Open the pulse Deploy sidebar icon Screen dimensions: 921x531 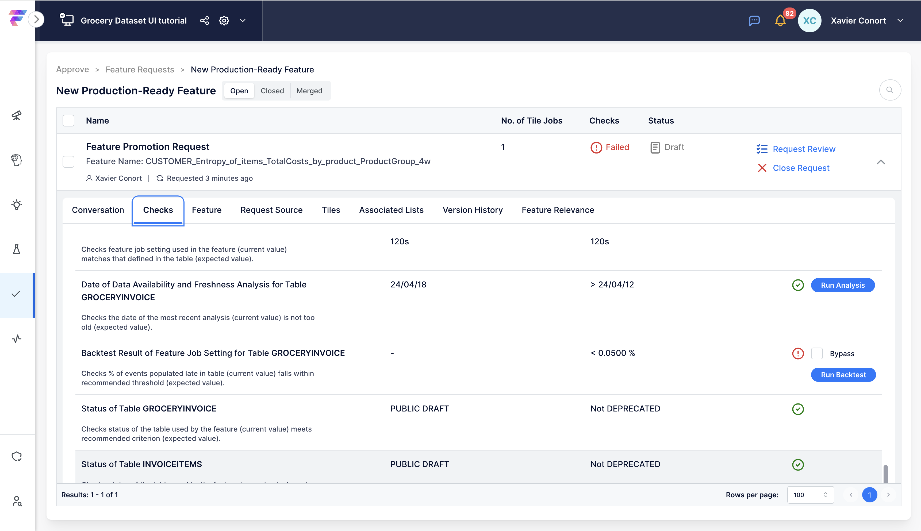(x=17, y=339)
